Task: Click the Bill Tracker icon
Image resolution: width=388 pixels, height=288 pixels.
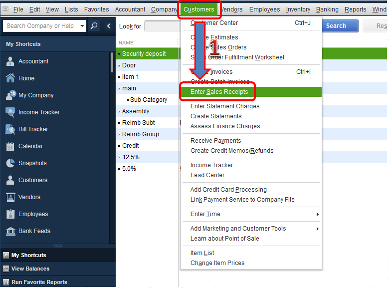Action: click(x=10, y=129)
